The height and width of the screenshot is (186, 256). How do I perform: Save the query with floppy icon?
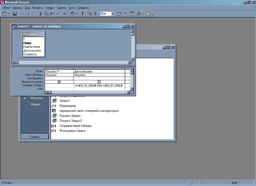(15, 14)
